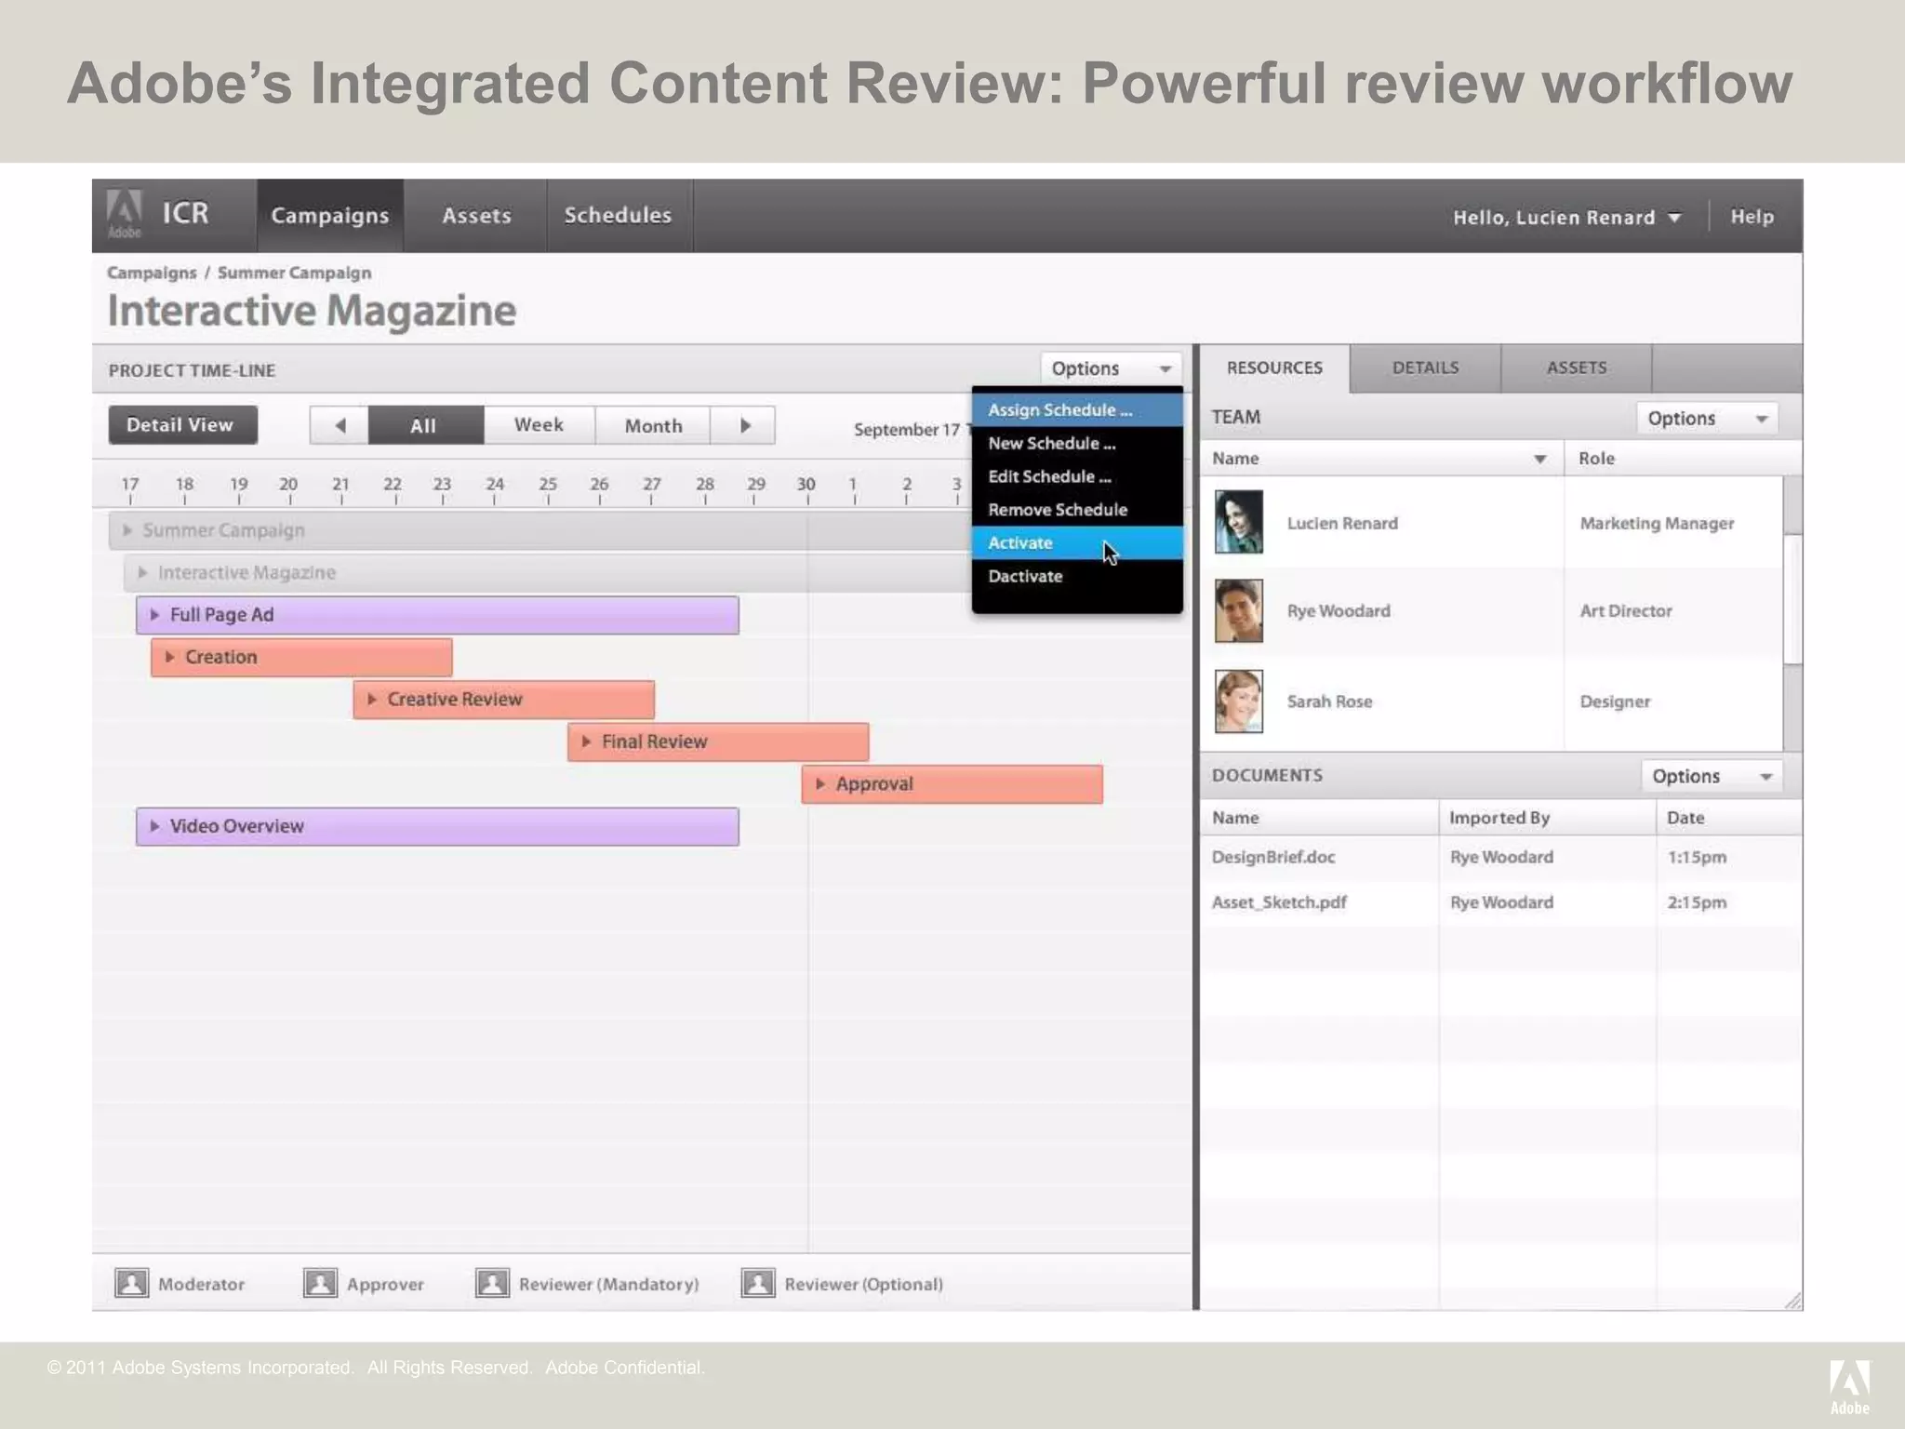Image resolution: width=1905 pixels, height=1429 pixels.
Task: Click the panel resize grip corner
Action: 1792,1301
